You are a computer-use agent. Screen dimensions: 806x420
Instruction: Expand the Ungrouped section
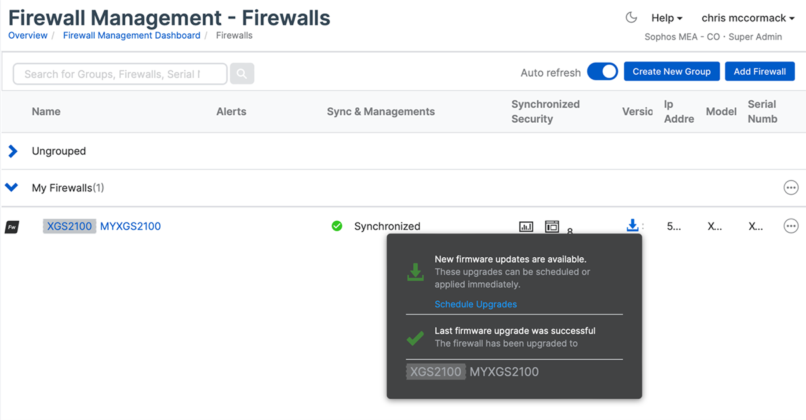[x=13, y=151]
